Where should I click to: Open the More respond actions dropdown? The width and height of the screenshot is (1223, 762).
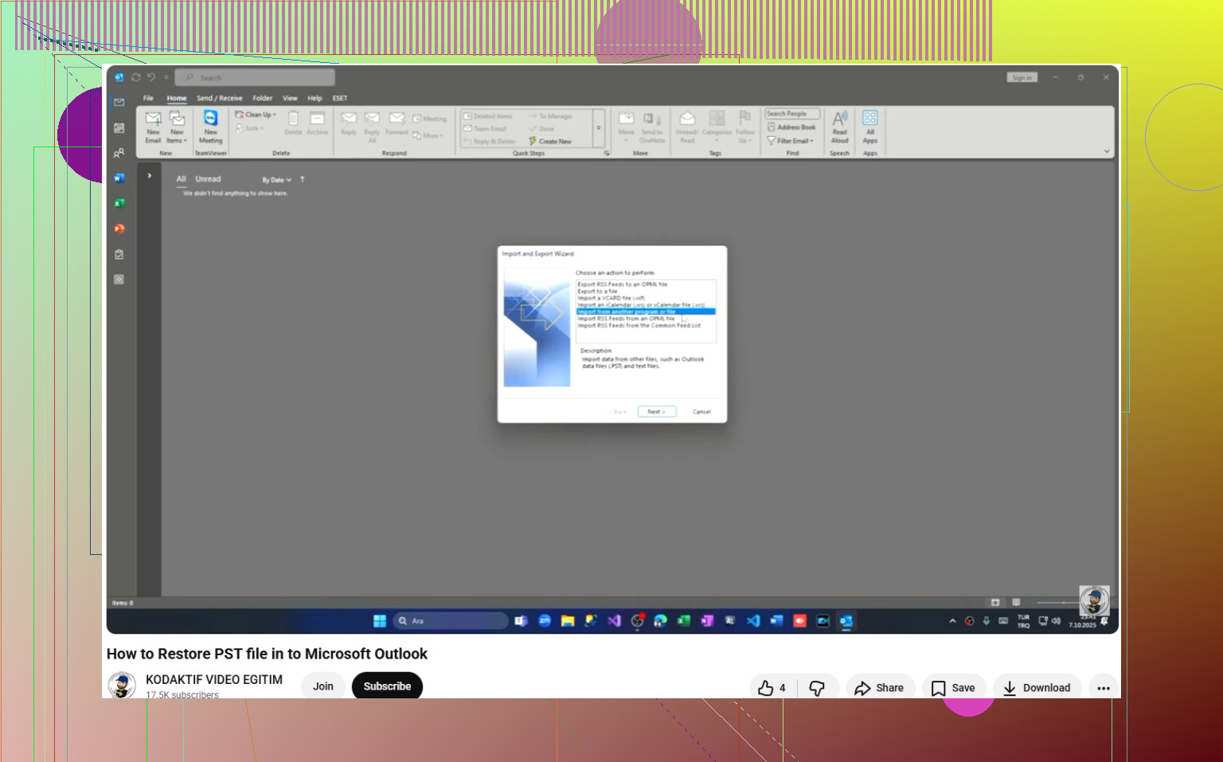[428, 135]
